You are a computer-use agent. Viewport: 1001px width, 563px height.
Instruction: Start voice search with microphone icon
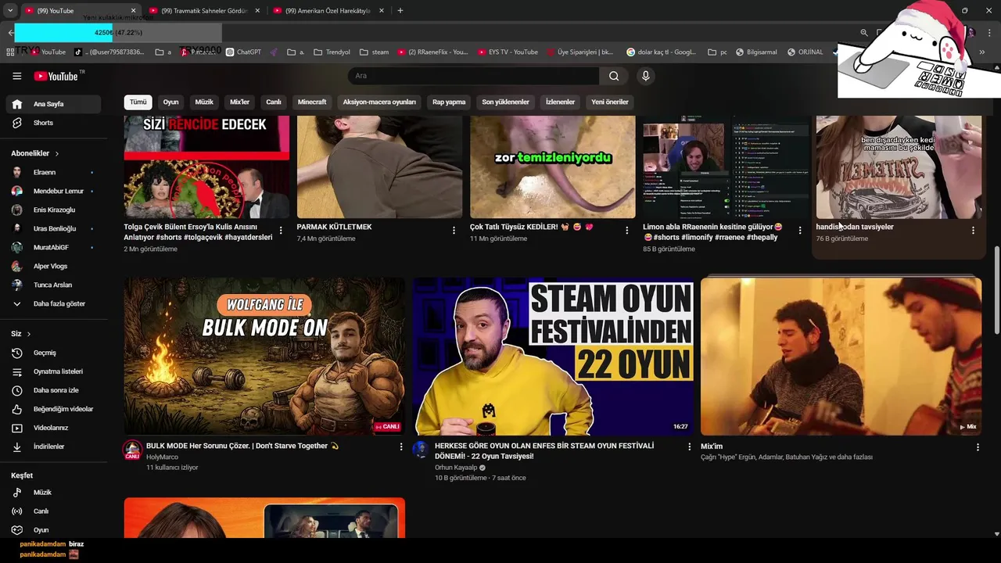pyautogui.click(x=645, y=76)
